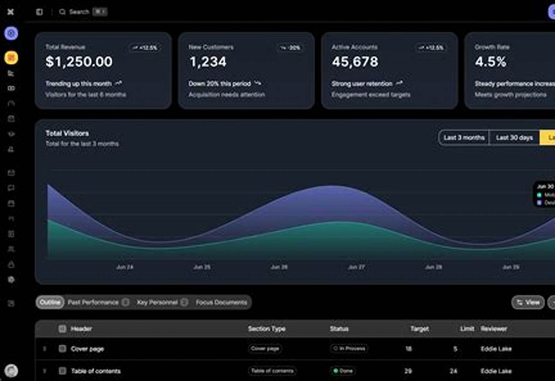The image size is (555, 381).
Task: Toggle the sidebar panel icon near Search
Action: point(39,12)
